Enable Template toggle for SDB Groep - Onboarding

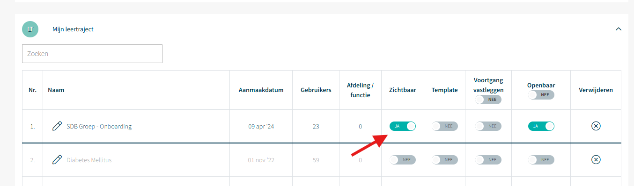[x=445, y=126]
